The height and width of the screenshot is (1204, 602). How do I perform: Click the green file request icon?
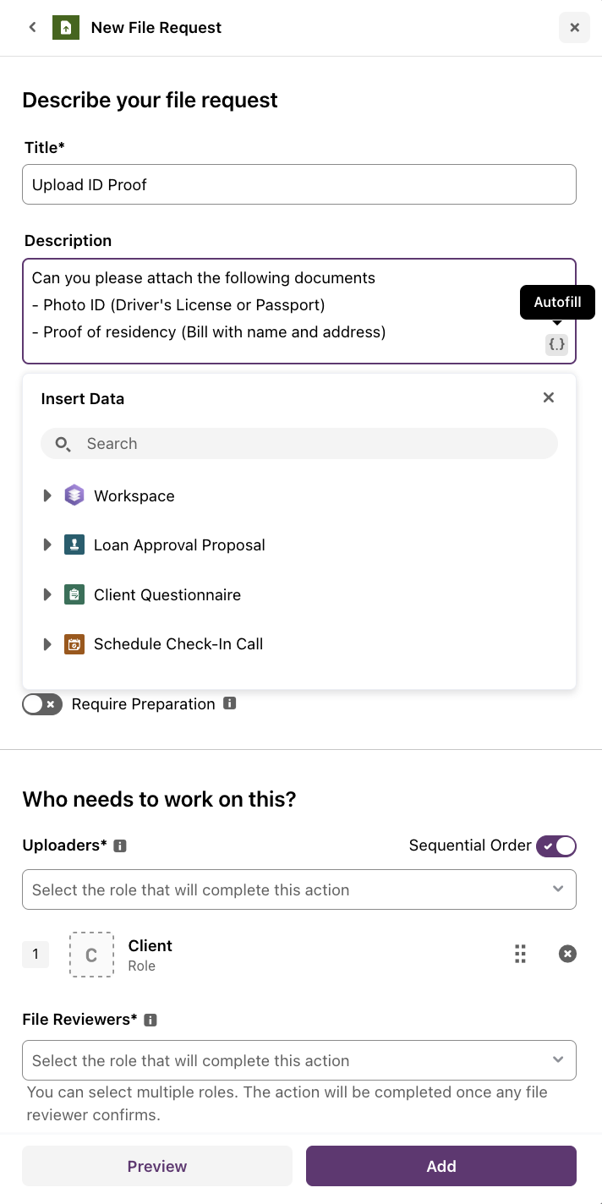pos(66,27)
